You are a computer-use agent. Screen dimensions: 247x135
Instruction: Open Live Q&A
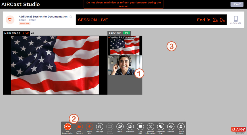140,127
